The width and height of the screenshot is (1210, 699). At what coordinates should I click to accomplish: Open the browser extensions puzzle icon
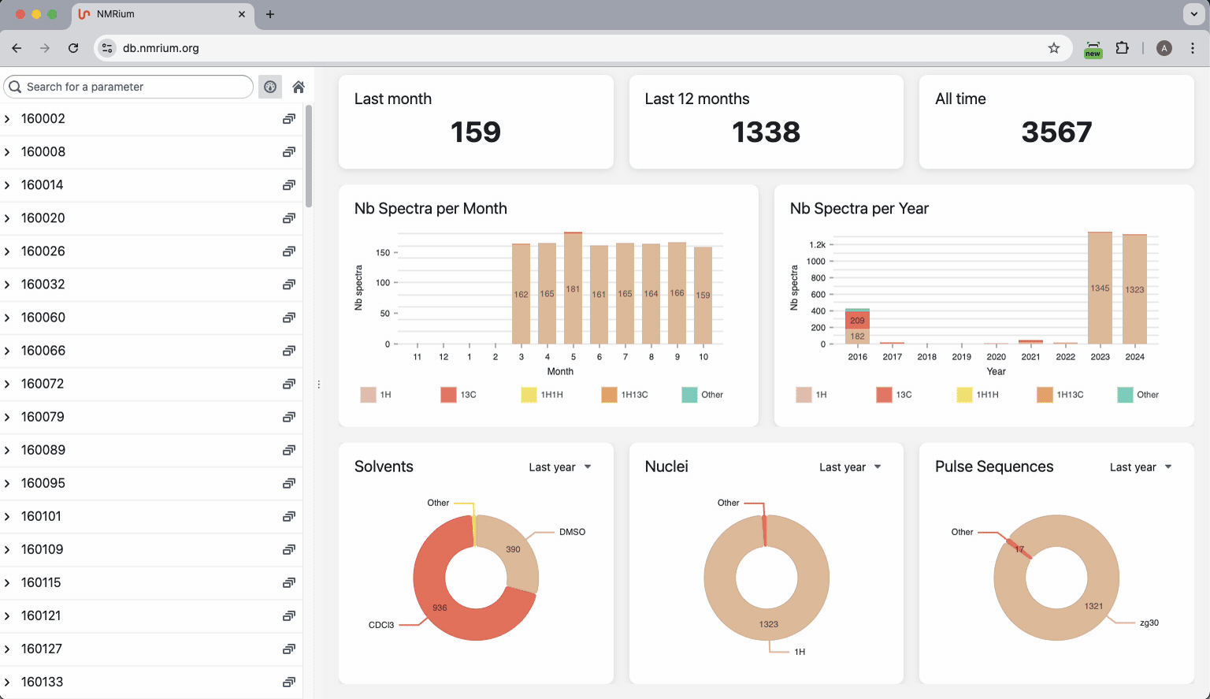[x=1123, y=48]
